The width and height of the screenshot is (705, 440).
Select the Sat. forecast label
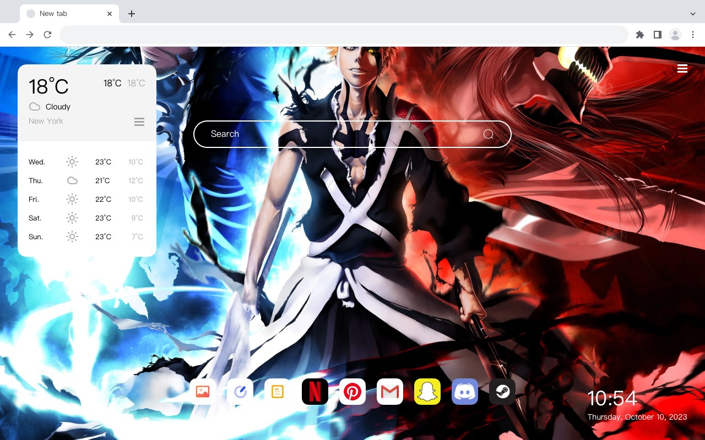tap(35, 218)
